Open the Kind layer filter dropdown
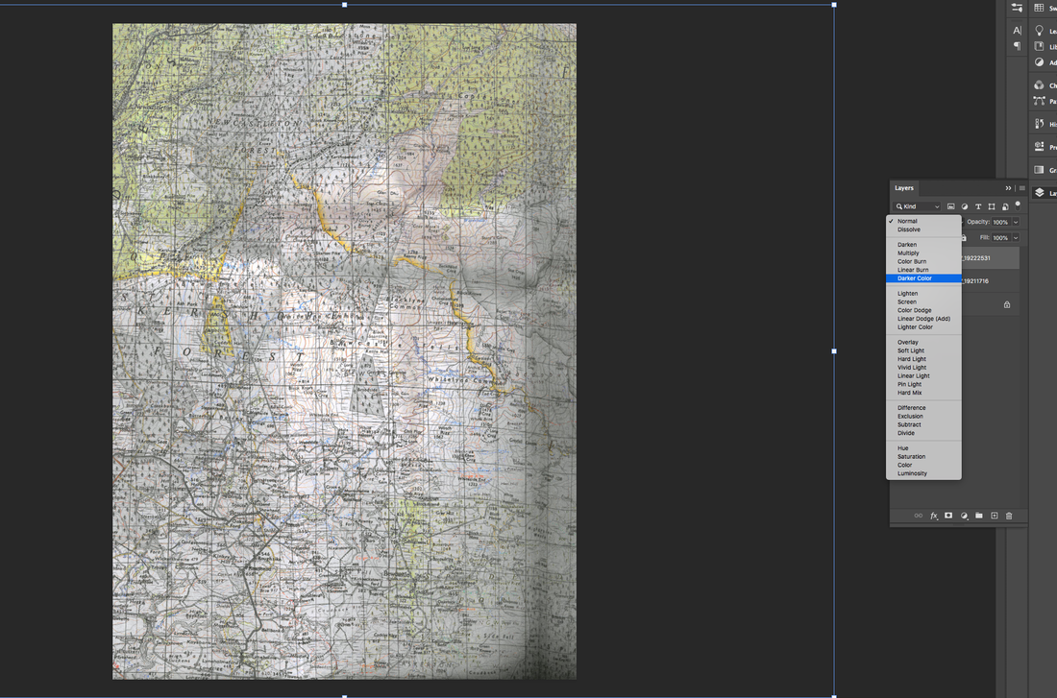 tap(918, 206)
